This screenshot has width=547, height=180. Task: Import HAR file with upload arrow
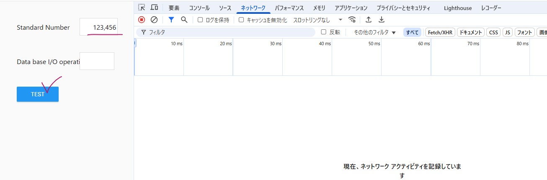pyautogui.click(x=369, y=20)
